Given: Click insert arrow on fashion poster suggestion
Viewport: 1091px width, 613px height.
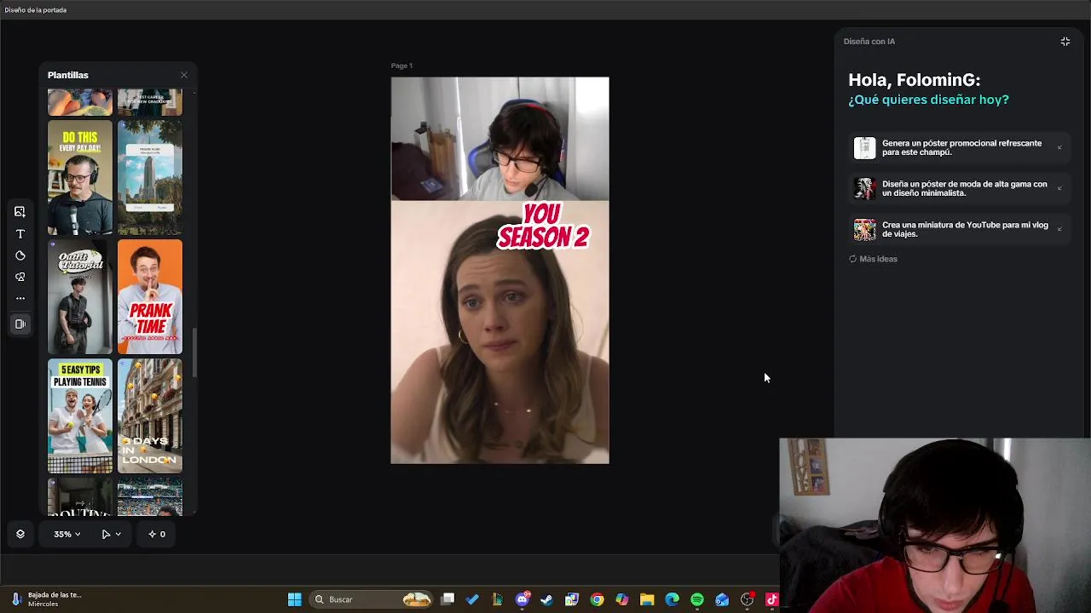Looking at the screenshot, I should click(x=1059, y=188).
